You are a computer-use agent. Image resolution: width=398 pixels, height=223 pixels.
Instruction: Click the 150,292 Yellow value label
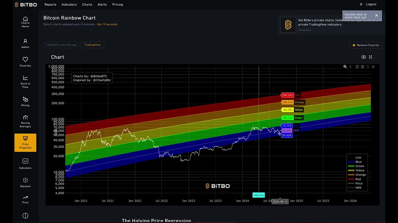pos(287,110)
